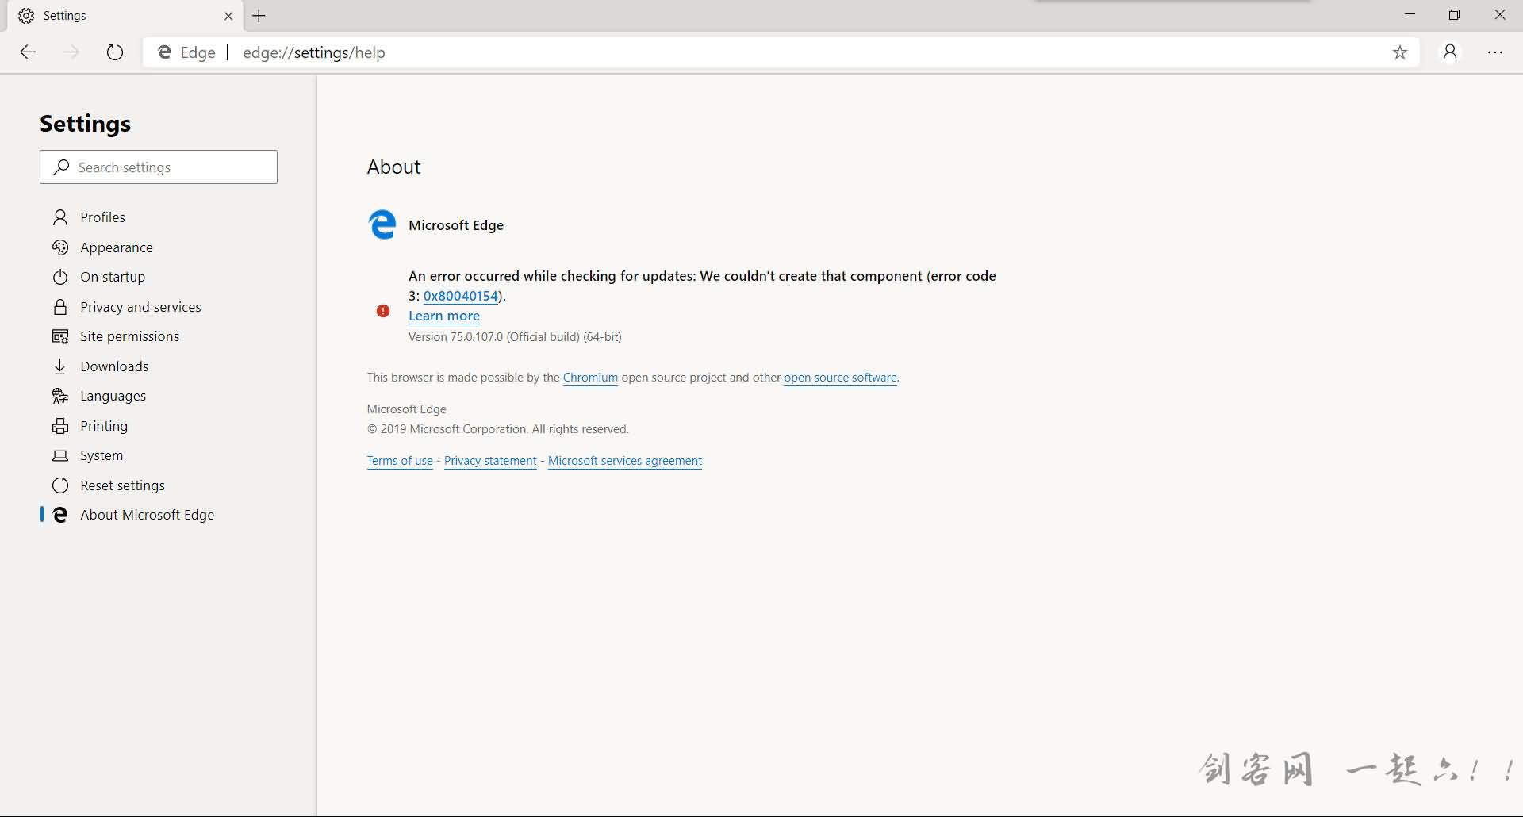Click the On startup power icon

click(x=60, y=277)
